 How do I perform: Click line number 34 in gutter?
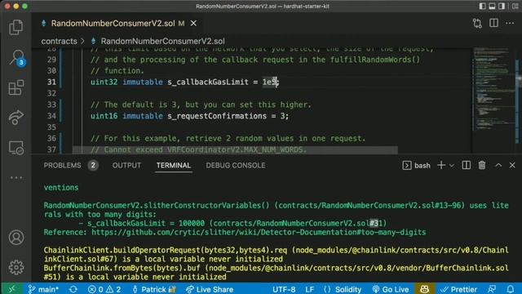point(51,116)
